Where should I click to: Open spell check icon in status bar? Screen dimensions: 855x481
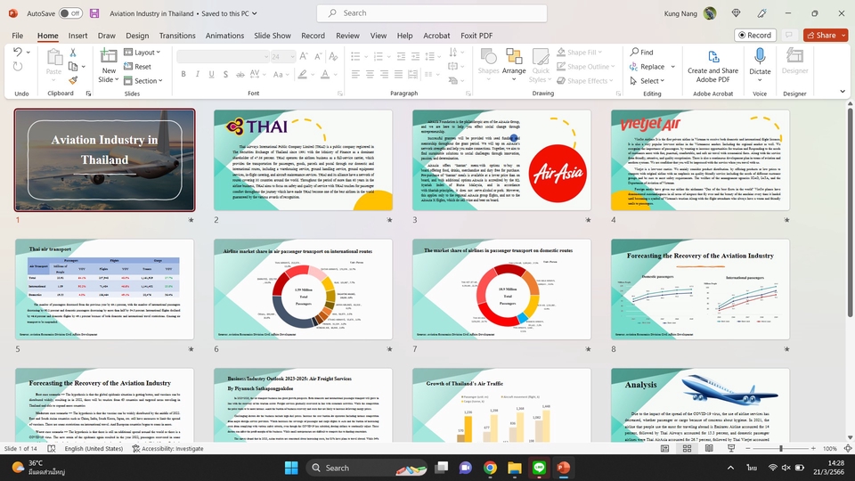[x=52, y=448]
